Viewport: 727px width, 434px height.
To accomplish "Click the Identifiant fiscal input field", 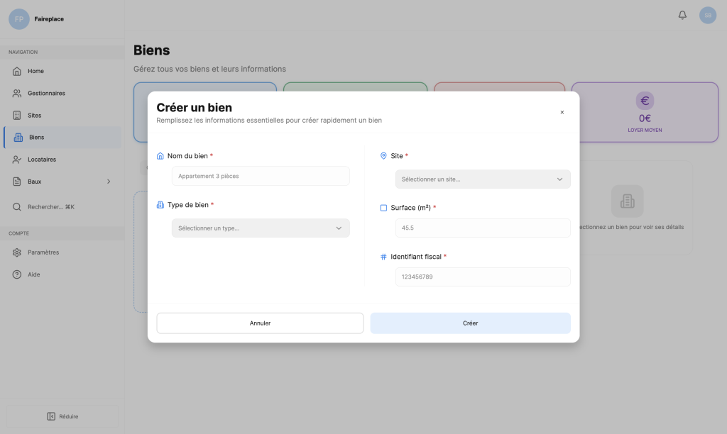I will (x=482, y=277).
